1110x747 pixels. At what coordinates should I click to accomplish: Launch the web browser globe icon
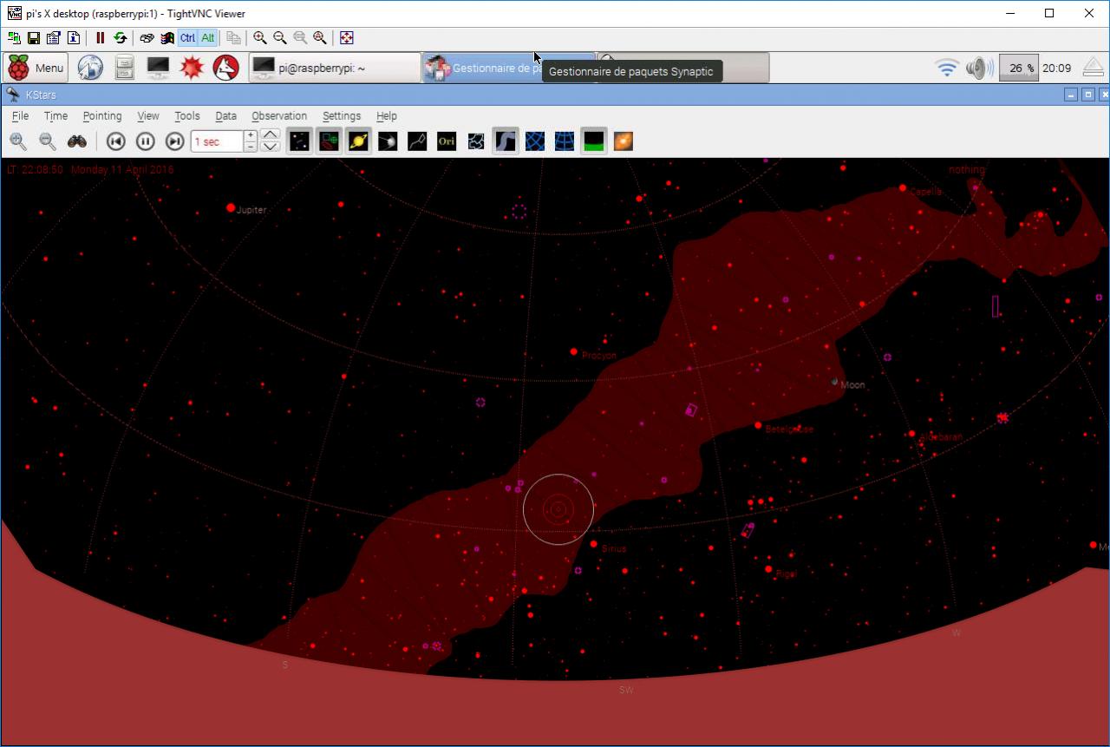(90, 68)
